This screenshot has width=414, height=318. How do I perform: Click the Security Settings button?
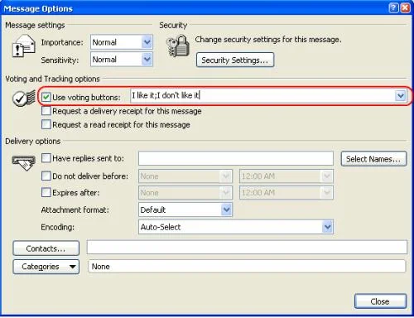click(x=235, y=60)
